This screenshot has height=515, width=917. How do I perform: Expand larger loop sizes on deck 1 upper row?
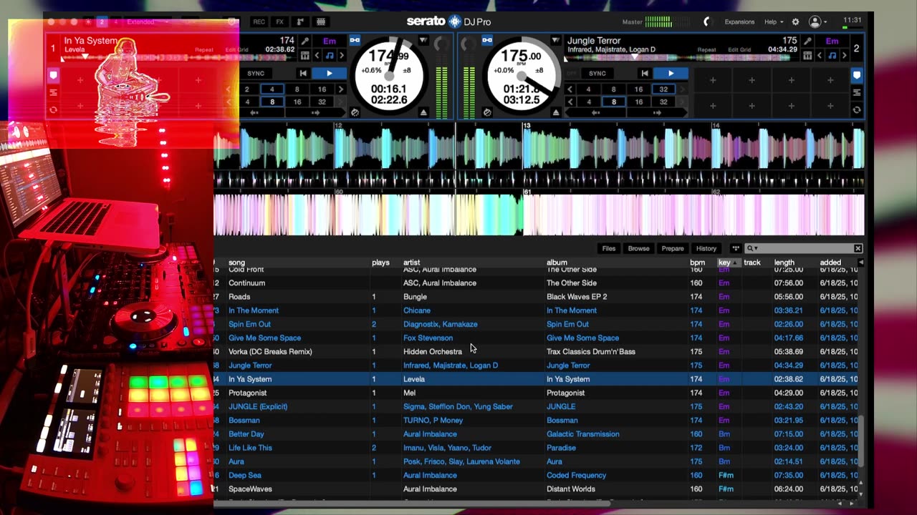coord(341,89)
